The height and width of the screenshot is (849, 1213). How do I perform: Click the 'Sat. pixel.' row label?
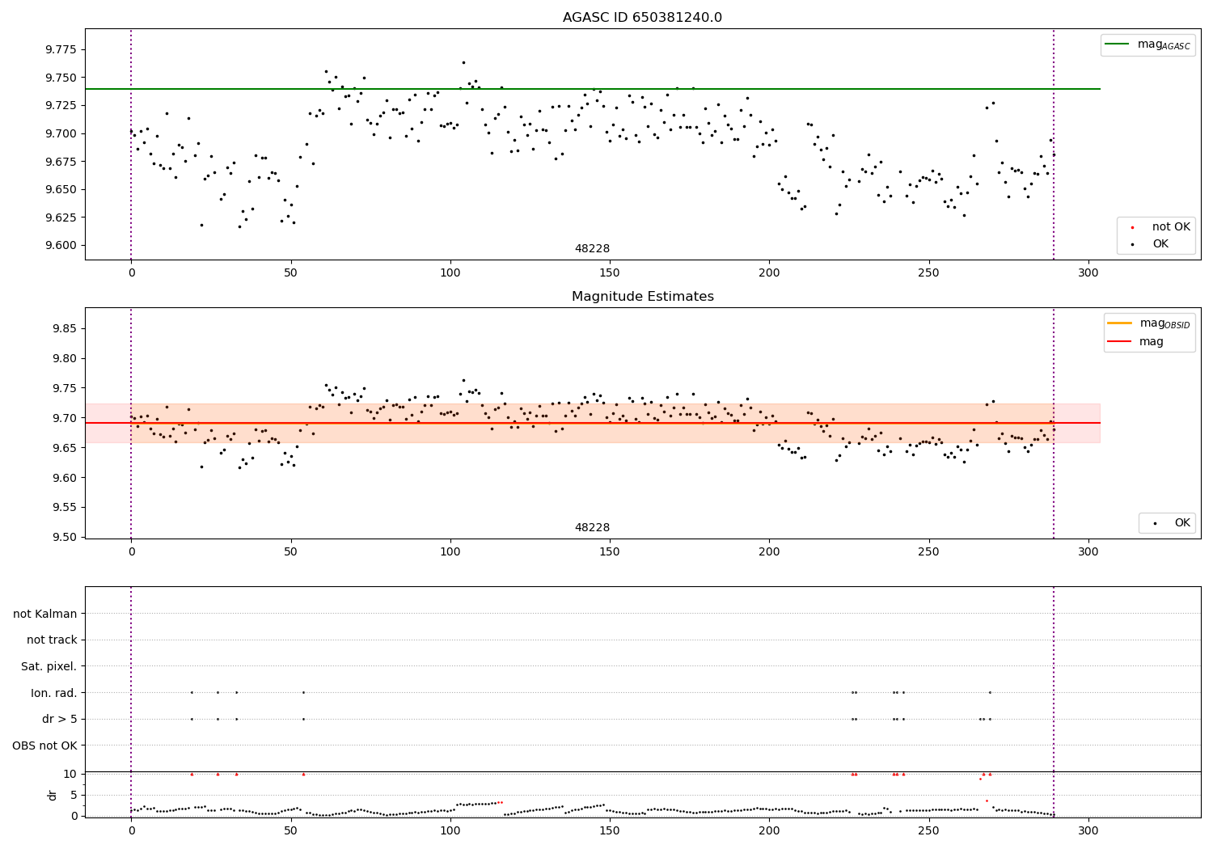[49, 666]
